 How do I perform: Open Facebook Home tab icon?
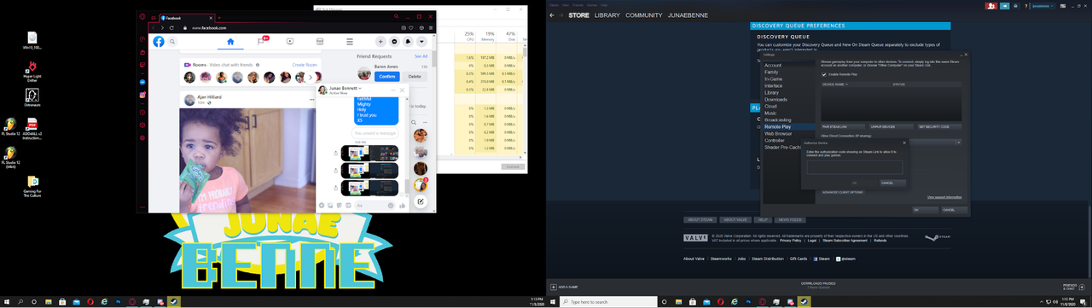pyautogui.click(x=229, y=41)
